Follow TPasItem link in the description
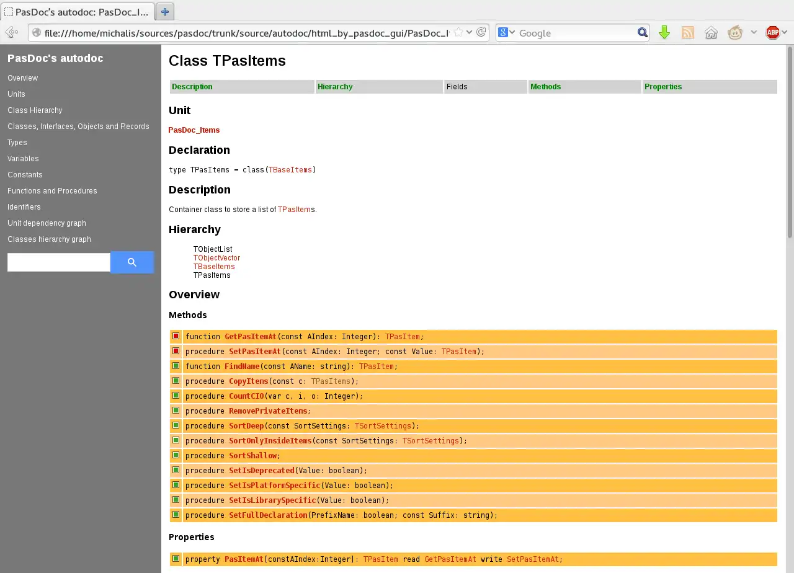 (295, 210)
